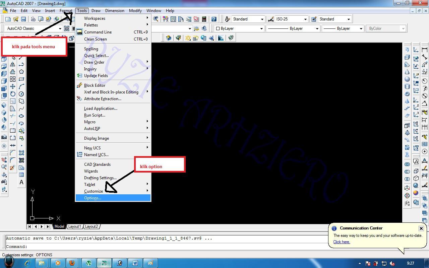Select the Table draw tool
This screenshot has height=268, width=429.
tap(21, 175)
